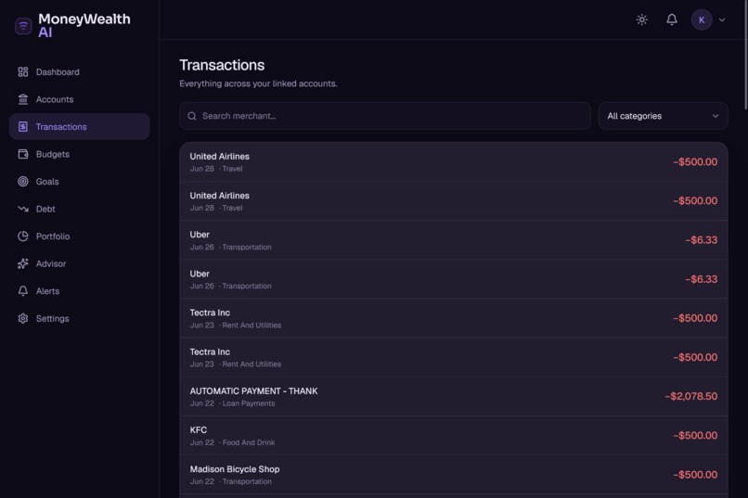This screenshot has height=498, width=748.
Task: Toggle light theme with sun icon
Action: click(641, 19)
